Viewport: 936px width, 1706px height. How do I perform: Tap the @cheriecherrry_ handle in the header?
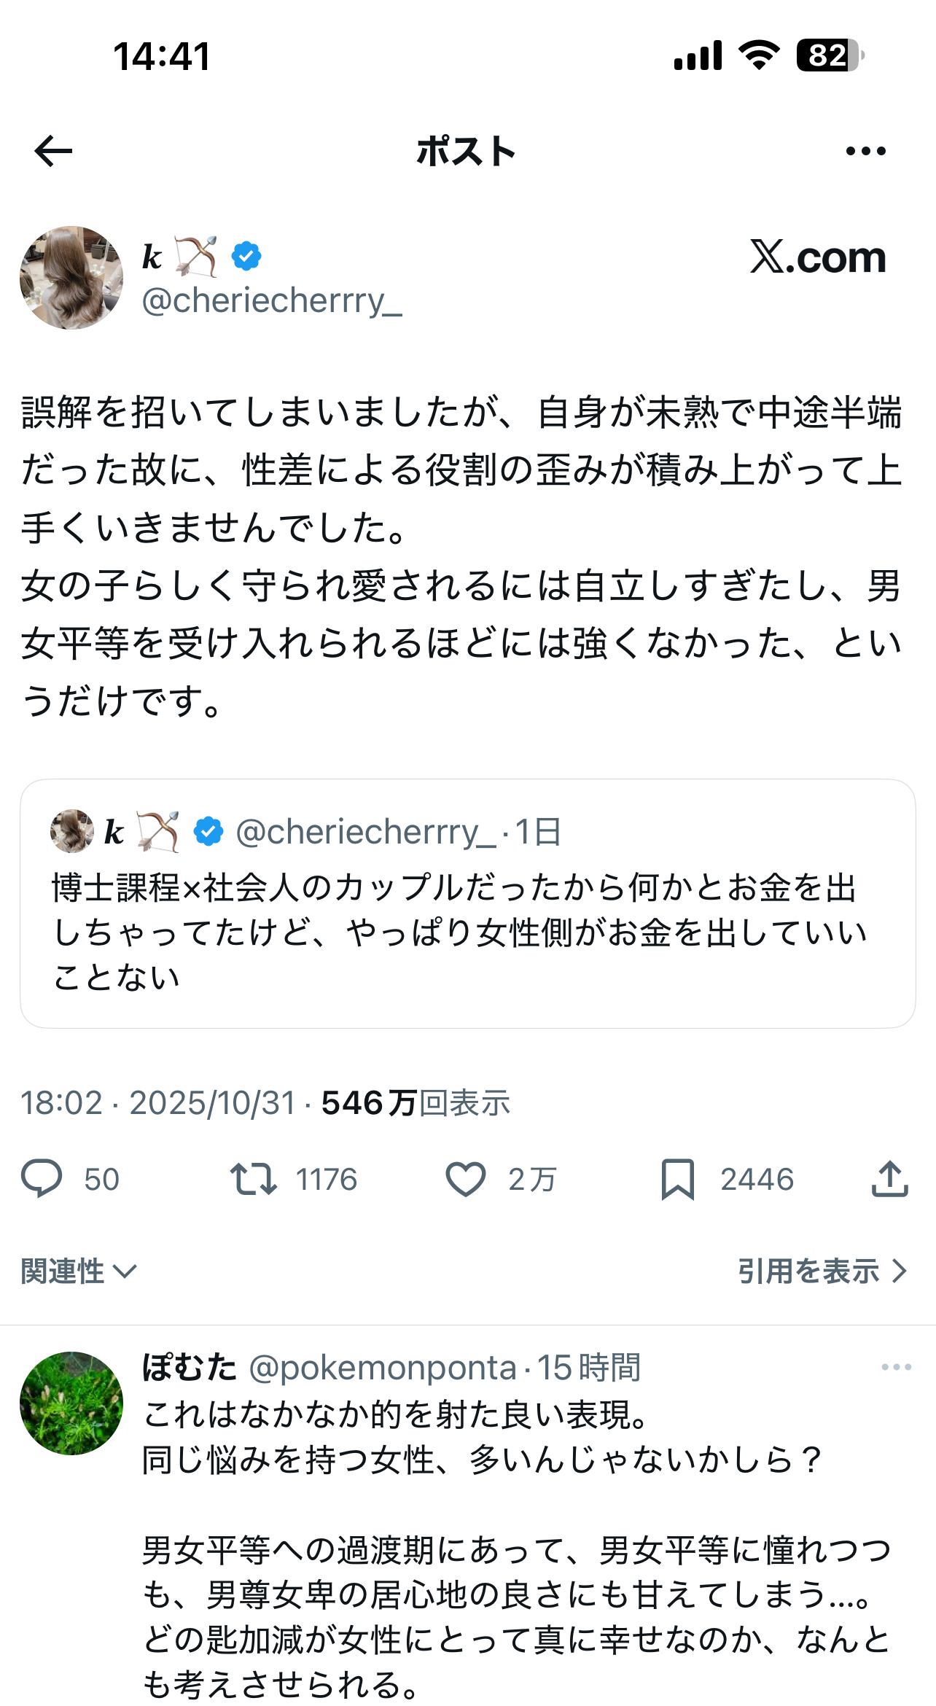[272, 300]
